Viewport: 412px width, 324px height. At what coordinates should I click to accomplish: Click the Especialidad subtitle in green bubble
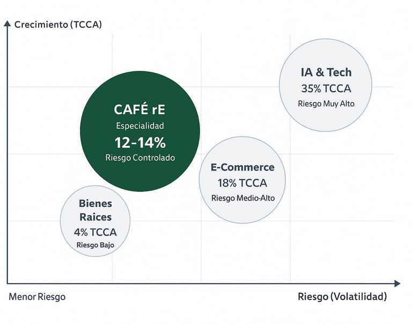(139, 126)
